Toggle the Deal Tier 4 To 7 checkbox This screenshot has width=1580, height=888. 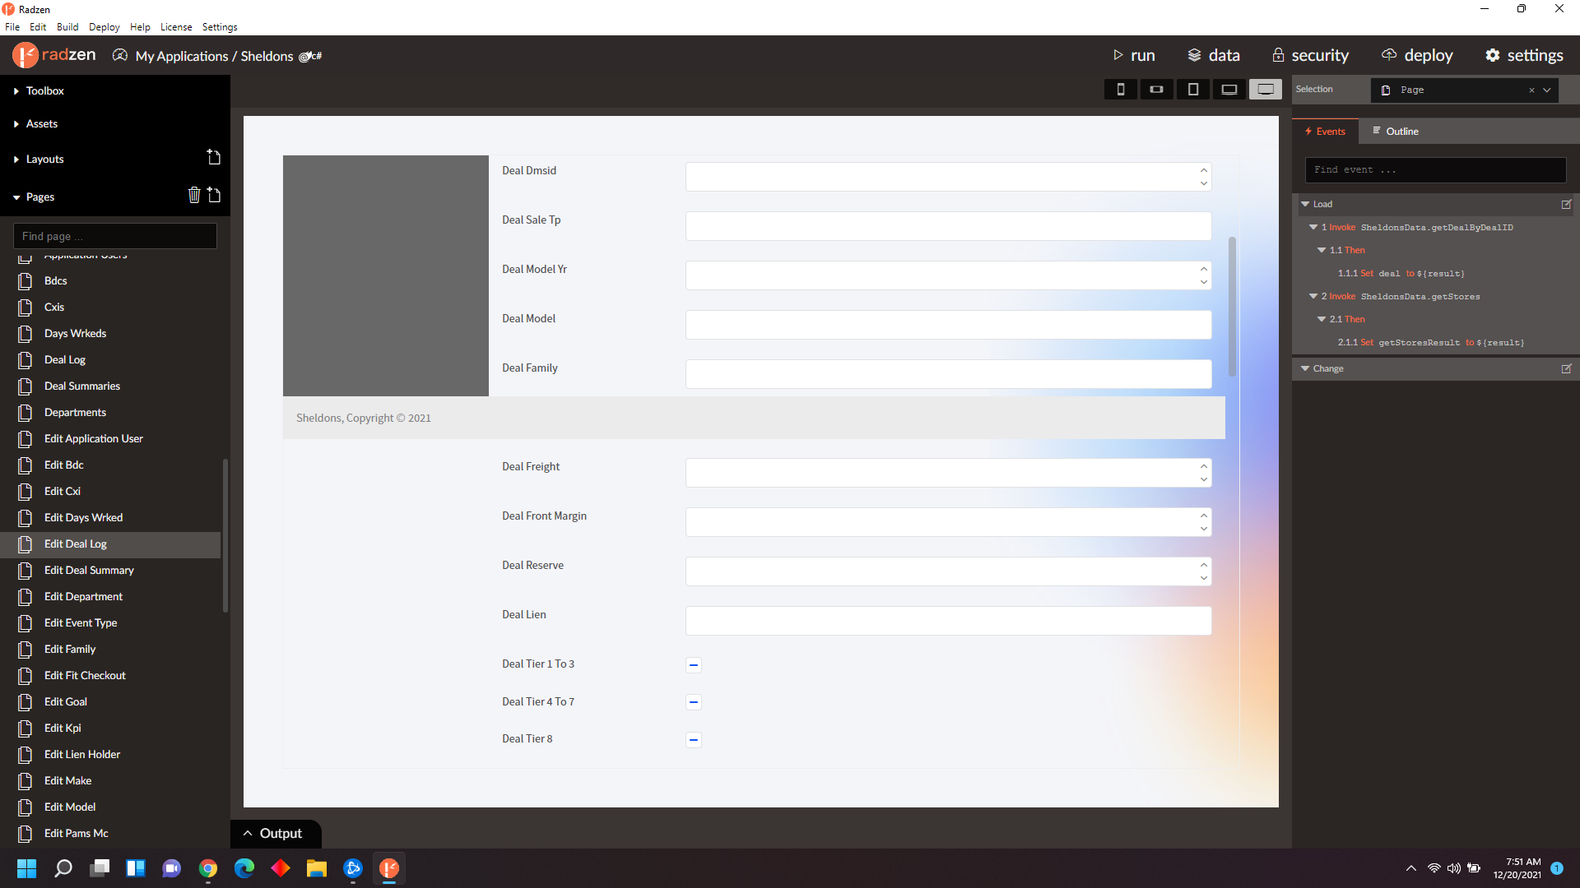point(694,701)
